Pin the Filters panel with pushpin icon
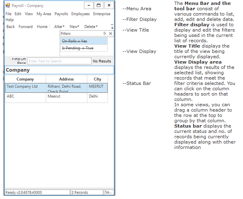The width and height of the screenshot is (243, 199). coord(104,33)
